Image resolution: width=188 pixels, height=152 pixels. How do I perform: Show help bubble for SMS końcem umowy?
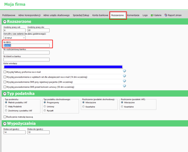pyautogui.click(x=124, y=86)
